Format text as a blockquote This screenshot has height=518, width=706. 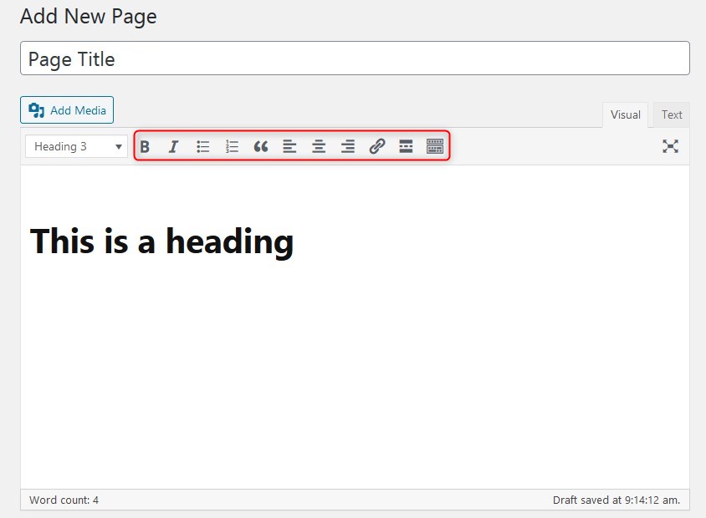point(260,146)
